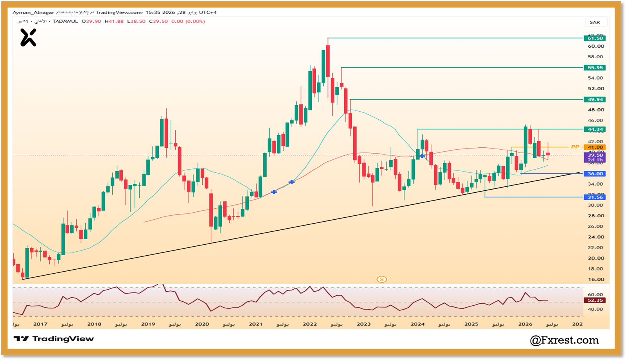Click 24.00 on the price scale

[x=596, y=237]
